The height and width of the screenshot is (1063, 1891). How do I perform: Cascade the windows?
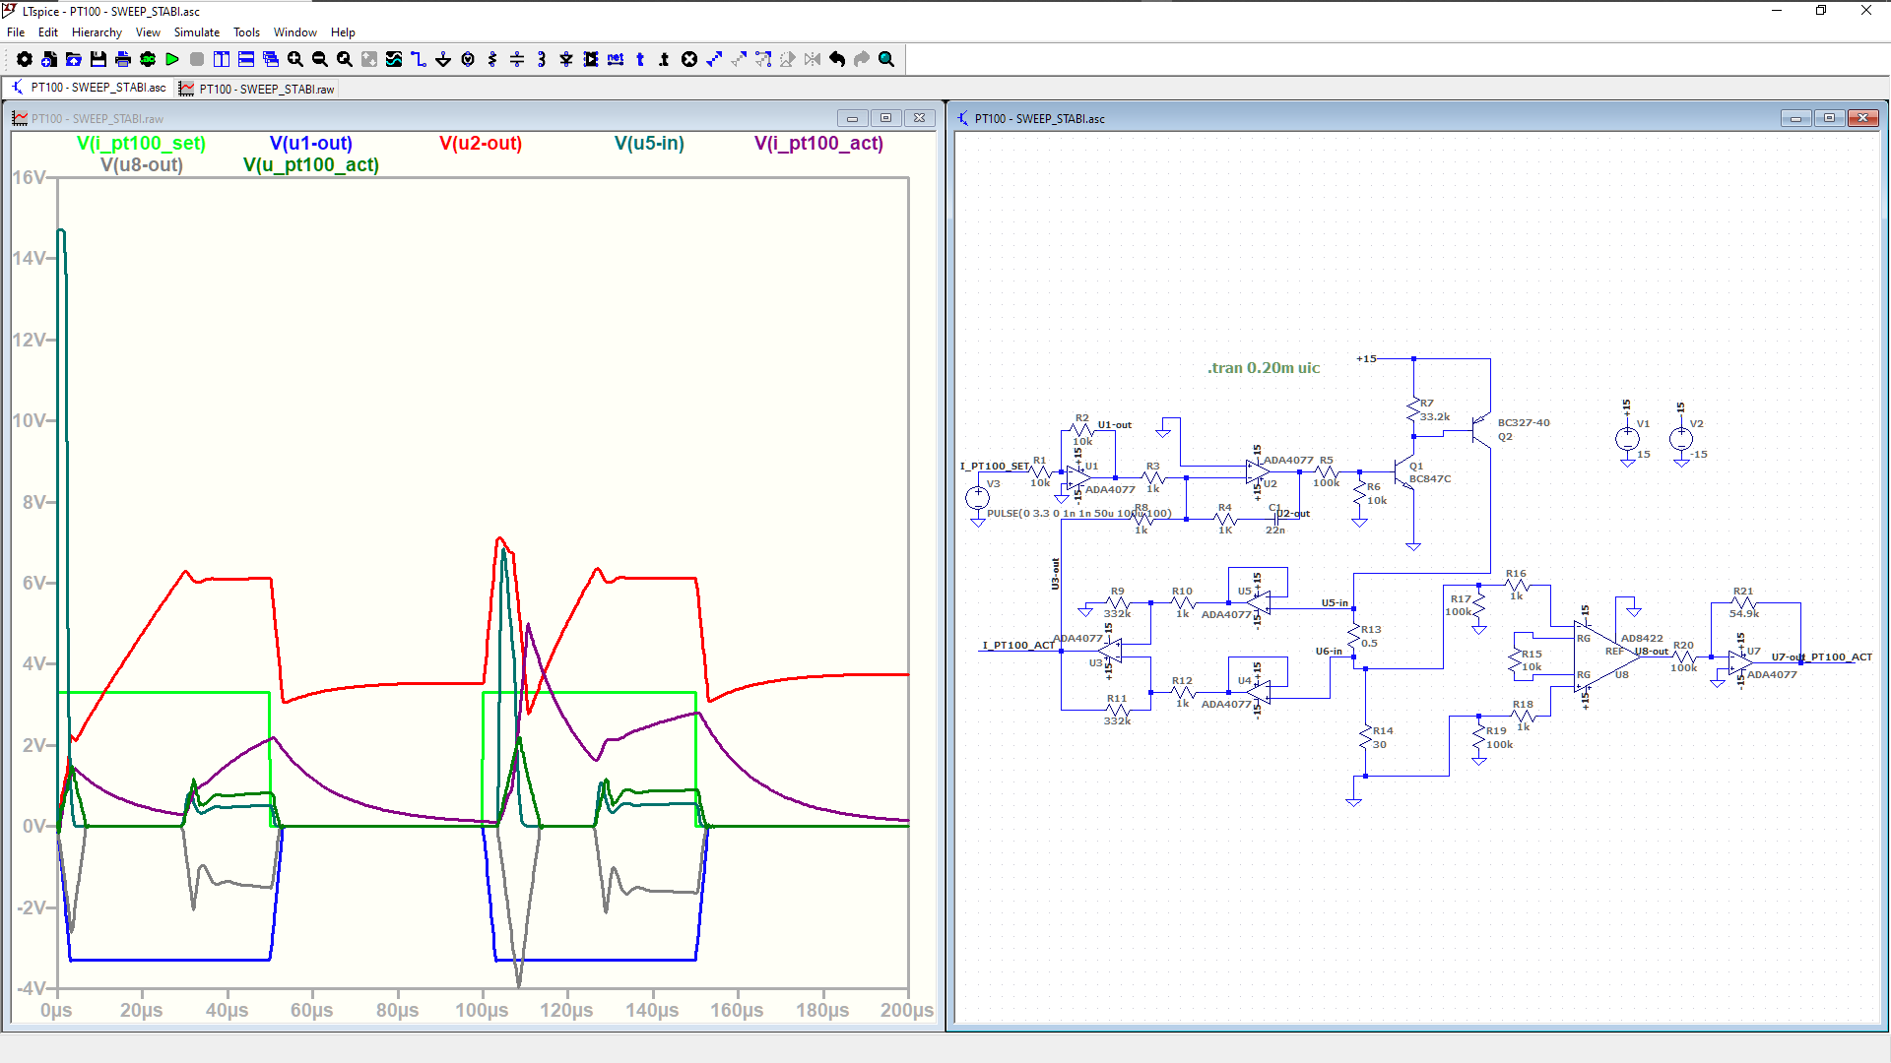coord(271,59)
